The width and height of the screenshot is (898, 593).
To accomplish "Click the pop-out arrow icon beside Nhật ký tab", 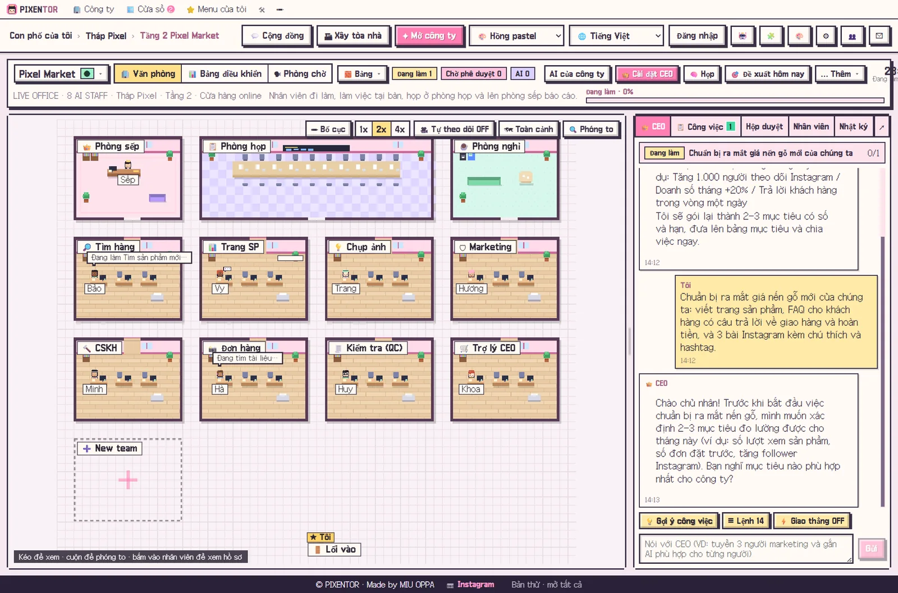I will (881, 127).
